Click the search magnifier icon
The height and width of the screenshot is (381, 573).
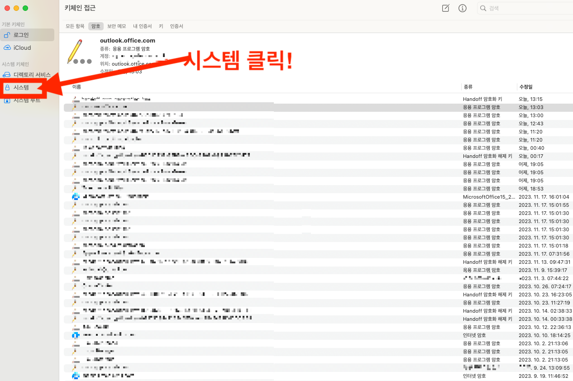[x=483, y=8]
